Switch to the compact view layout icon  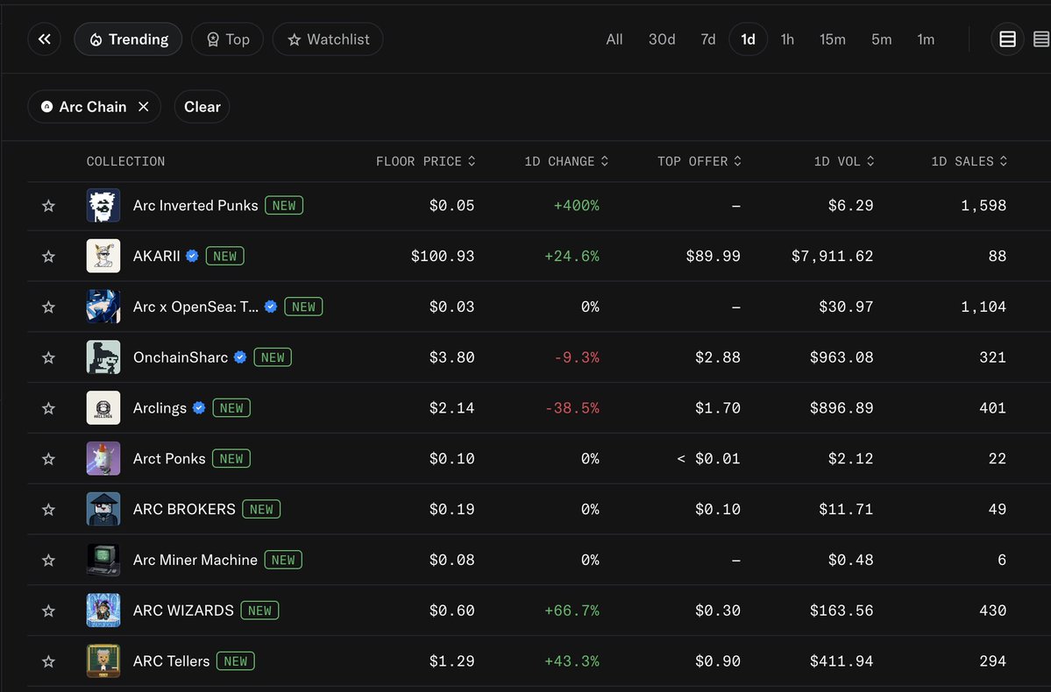point(1041,39)
